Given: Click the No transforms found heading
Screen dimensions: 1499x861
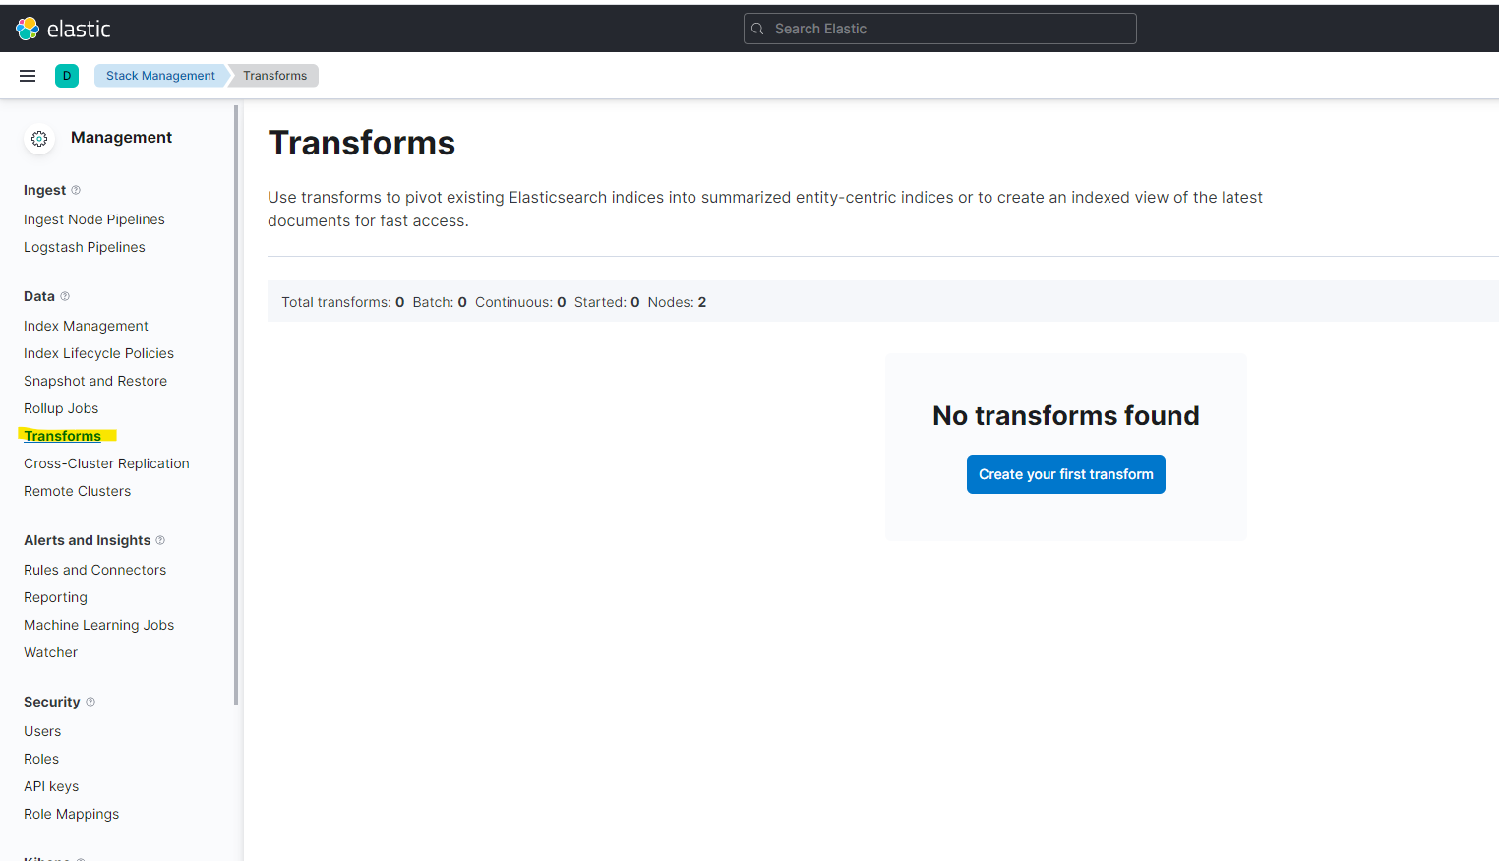Looking at the screenshot, I should pyautogui.click(x=1066, y=415).
